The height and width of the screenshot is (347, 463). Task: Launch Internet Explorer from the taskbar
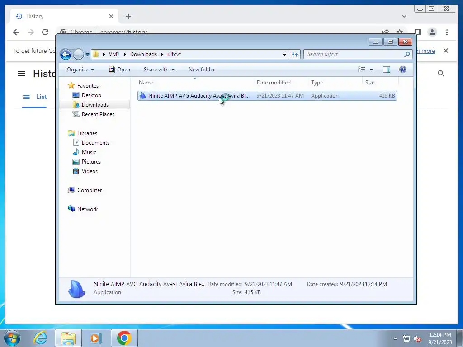click(40, 338)
